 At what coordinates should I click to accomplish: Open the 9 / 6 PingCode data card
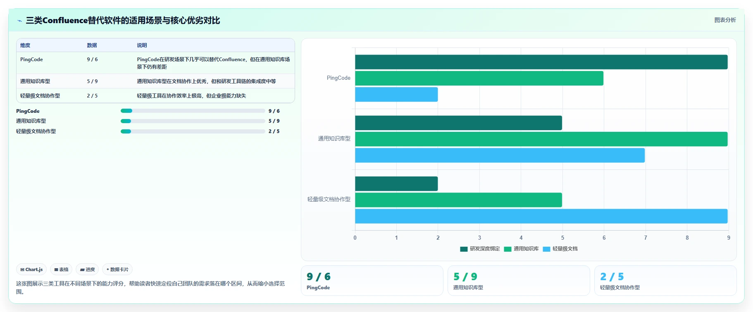click(x=372, y=281)
